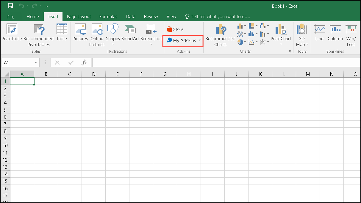Viewport: 361px width, 203px height.
Task: Insert a statistic histogram chart
Action: (251, 34)
